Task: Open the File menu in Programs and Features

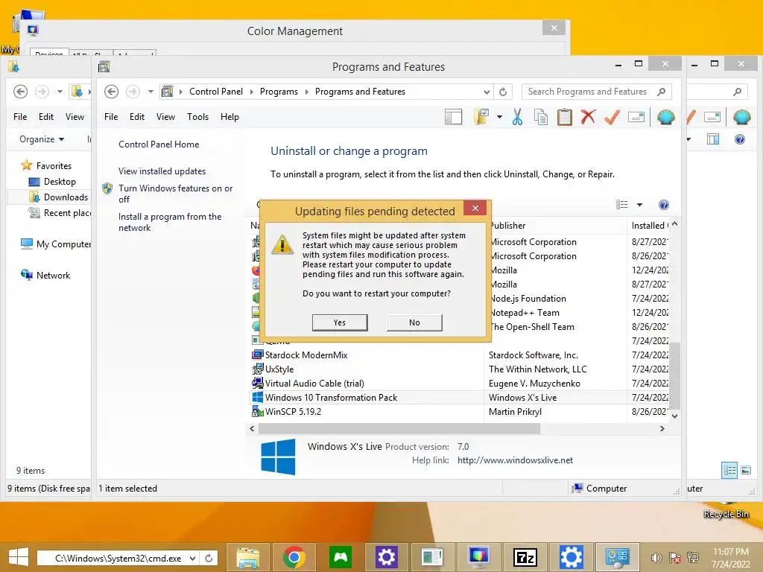Action: click(x=111, y=117)
